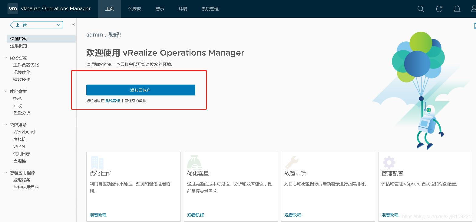
Task: Open 监控应用程序 in the sidebar
Action: click(26, 187)
